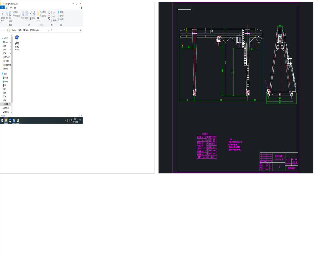Open the Delete button's dropdown arrow

tap(30, 19)
